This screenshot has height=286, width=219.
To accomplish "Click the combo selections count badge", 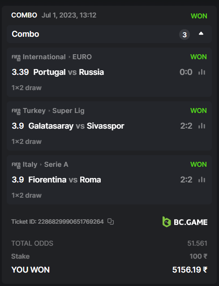I will [185, 35].
